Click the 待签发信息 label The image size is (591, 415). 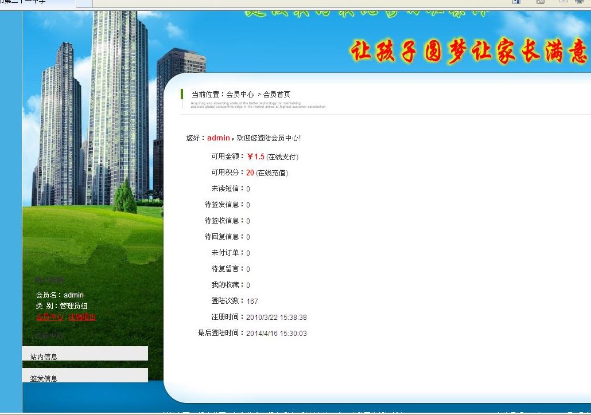pos(224,205)
